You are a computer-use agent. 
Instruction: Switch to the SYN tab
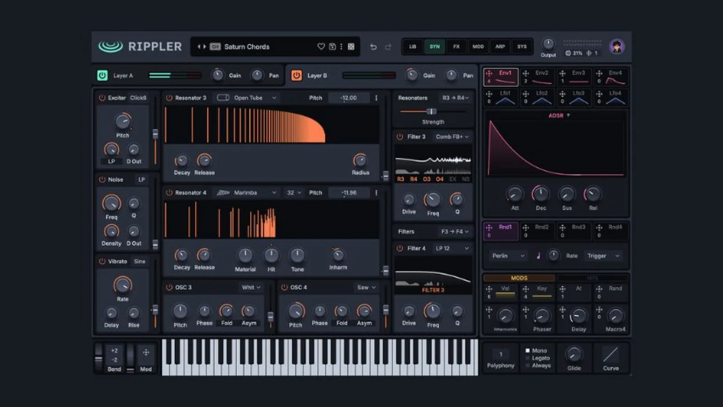(434, 47)
